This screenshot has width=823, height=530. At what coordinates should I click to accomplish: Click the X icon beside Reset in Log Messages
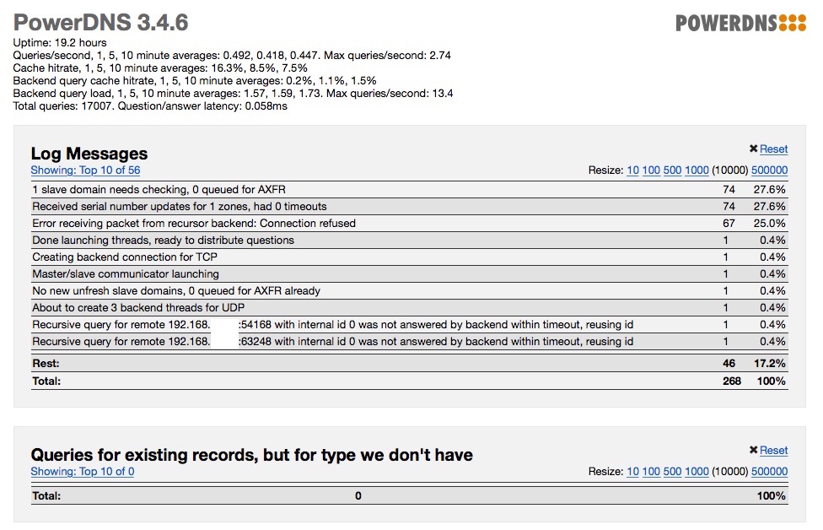point(753,149)
